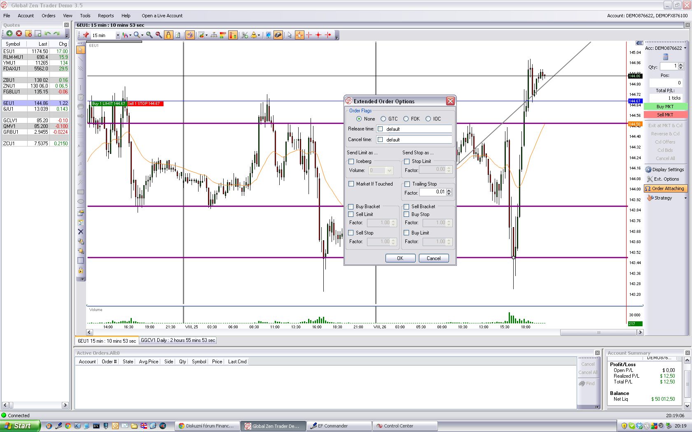692x432 pixels.
Task: Confirm dialog with the OK button
Action: pyautogui.click(x=400, y=258)
